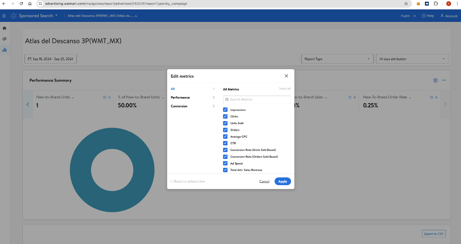This screenshot has height=244, width=461.
Task: Export the report to CSV
Action: (434, 234)
